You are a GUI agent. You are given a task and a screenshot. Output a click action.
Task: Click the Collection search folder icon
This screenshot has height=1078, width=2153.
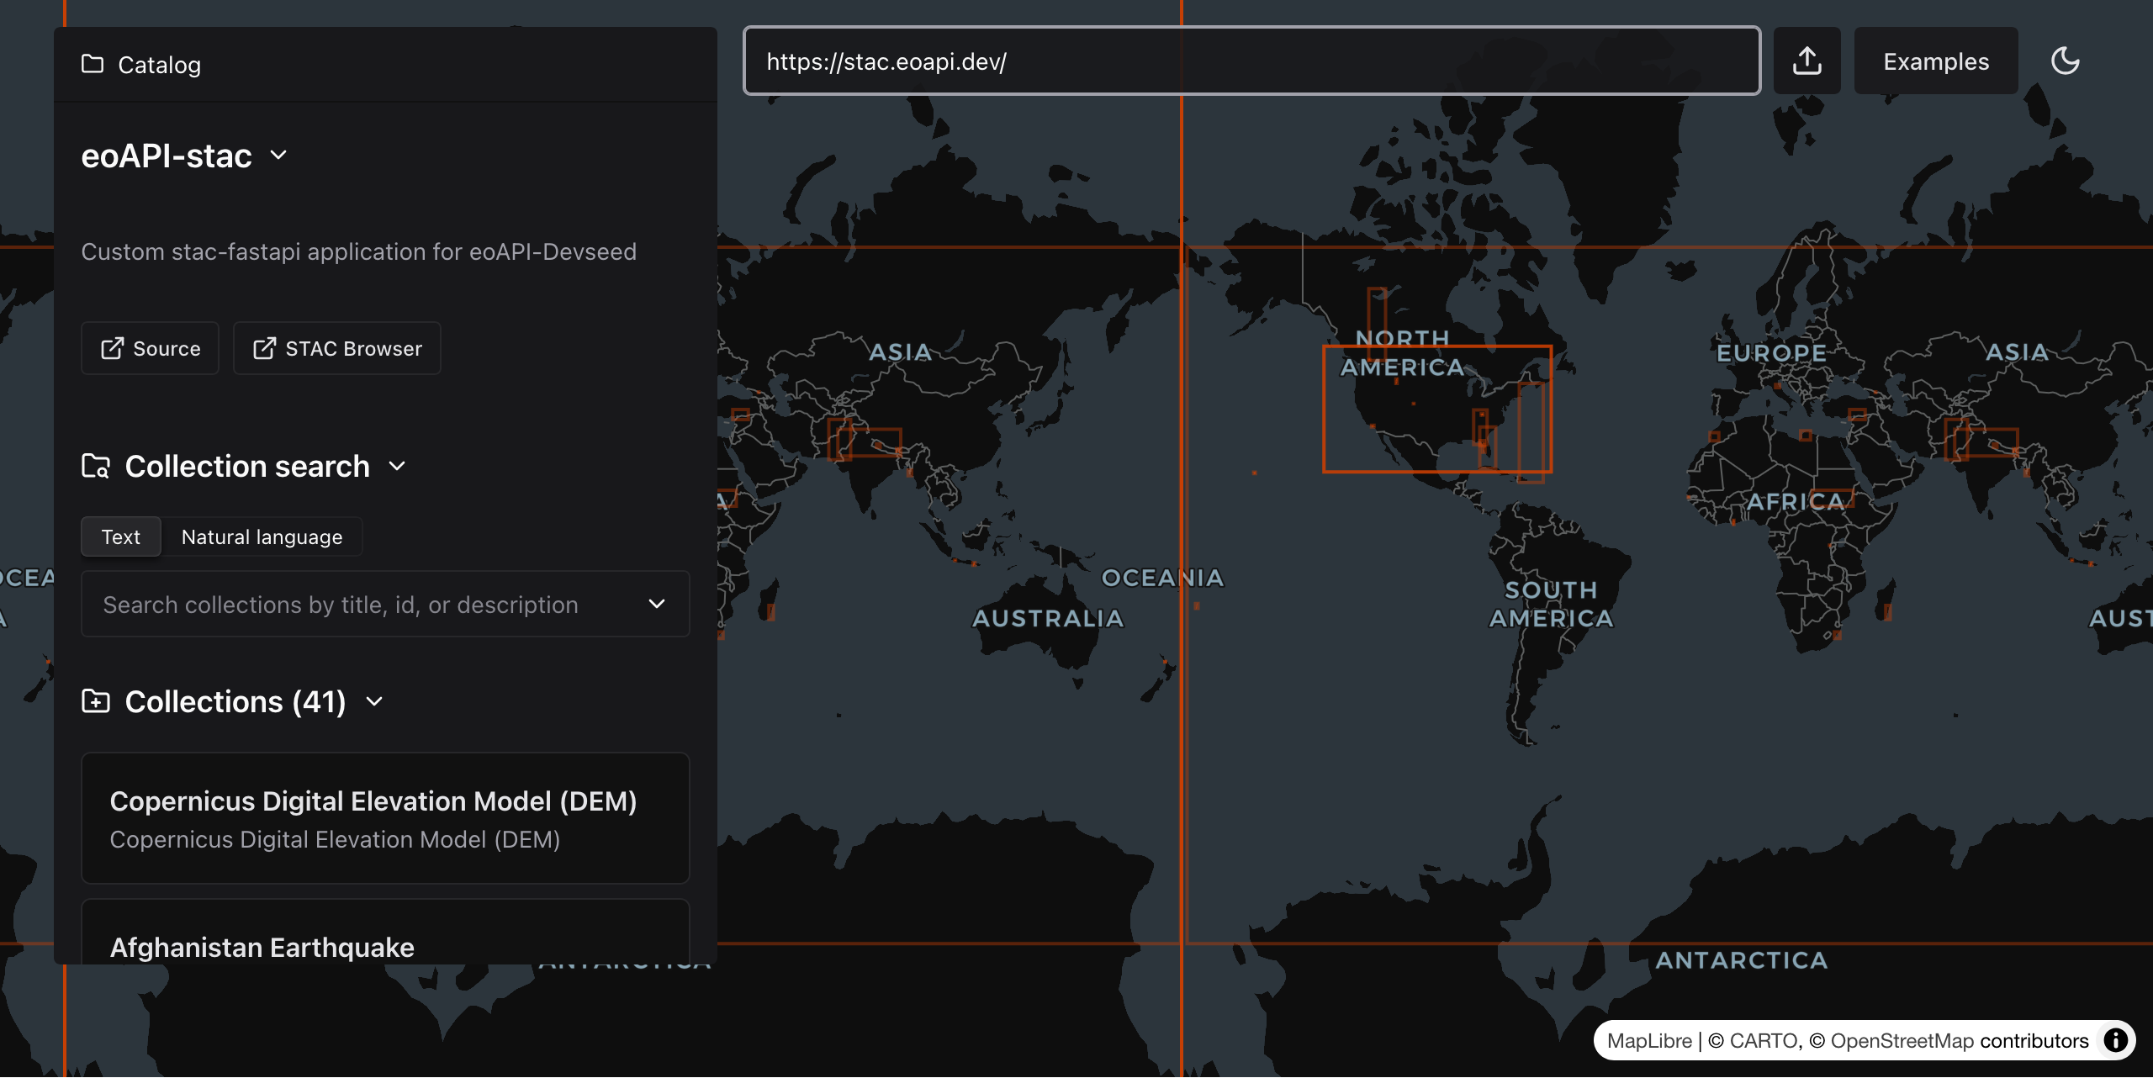click(x=96, y=466)
